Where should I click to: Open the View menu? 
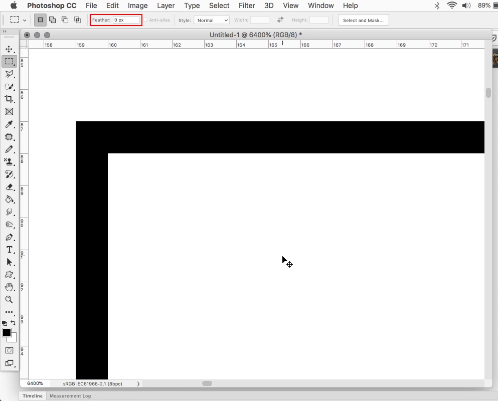pos(290,6)
